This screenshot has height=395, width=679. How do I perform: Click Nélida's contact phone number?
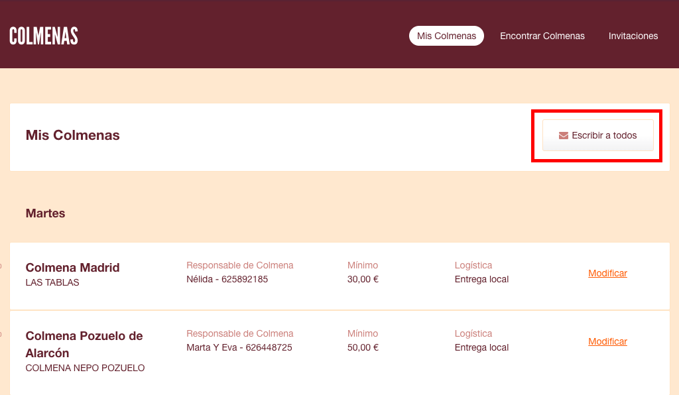click(244, 279)
